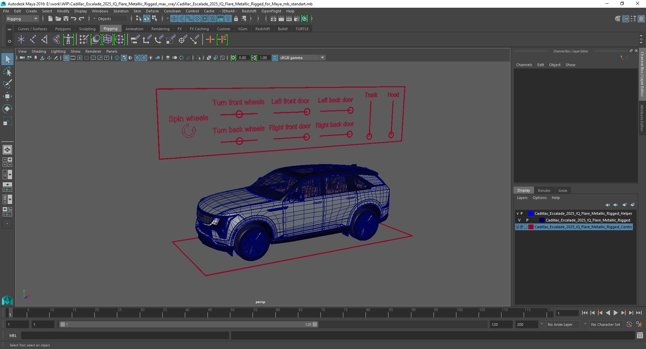Click the Set Key orange plus icon
This screenshot has width=646, height=349.
(210, 40)
